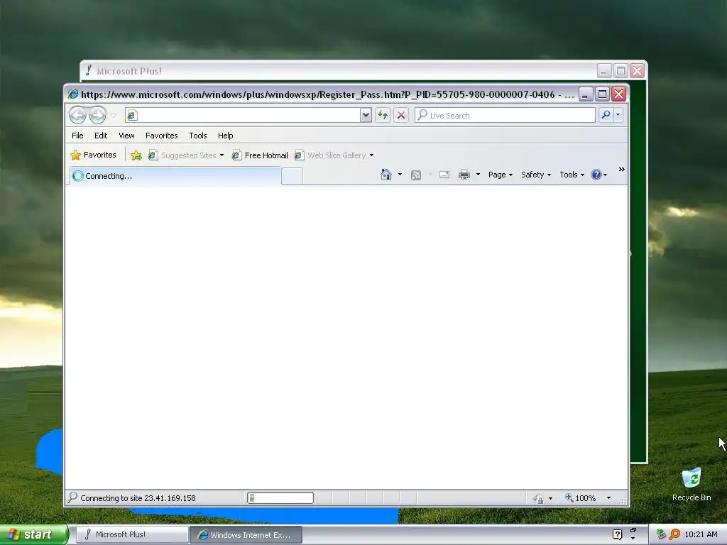Run search using the magnifier button
Image resolution: width=727 pixels, height=545 pixels.
pos(606,115)
